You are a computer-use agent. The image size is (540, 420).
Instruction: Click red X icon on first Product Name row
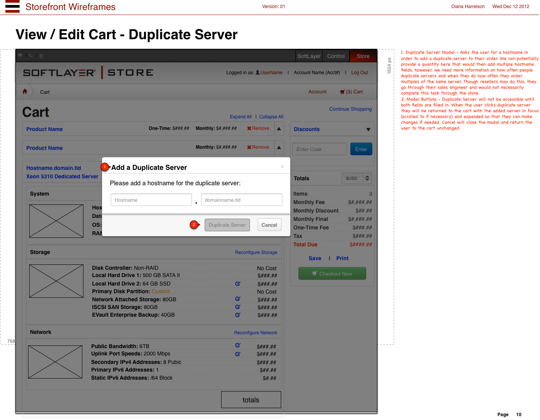click(x=249, y=128)
